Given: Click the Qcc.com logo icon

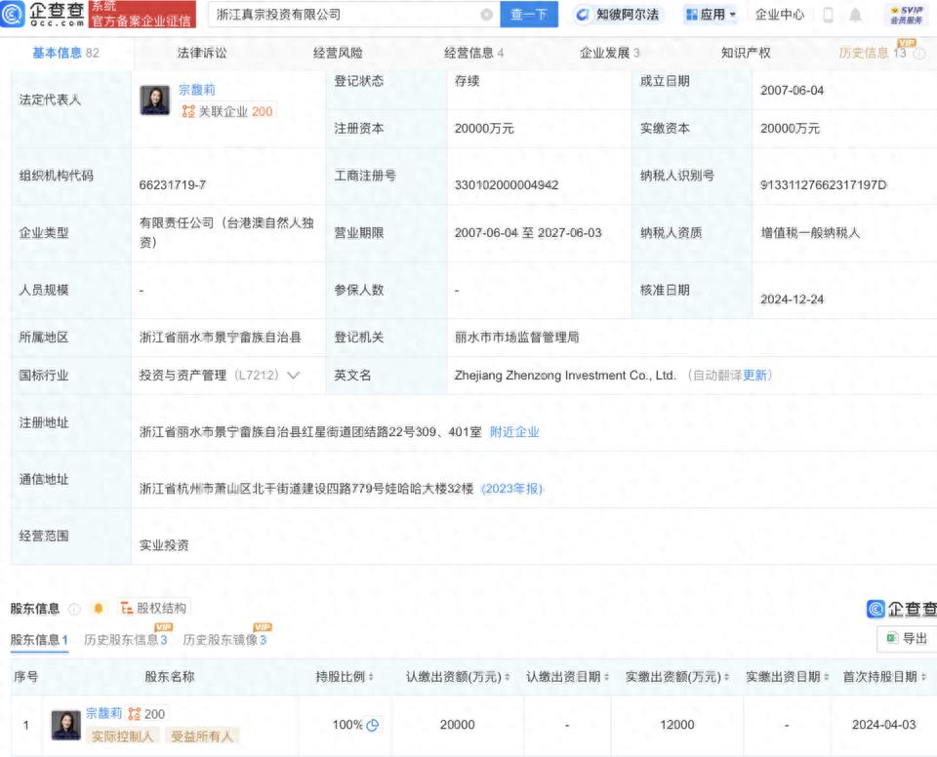Looking at the screenshot, I should [13, 15].
